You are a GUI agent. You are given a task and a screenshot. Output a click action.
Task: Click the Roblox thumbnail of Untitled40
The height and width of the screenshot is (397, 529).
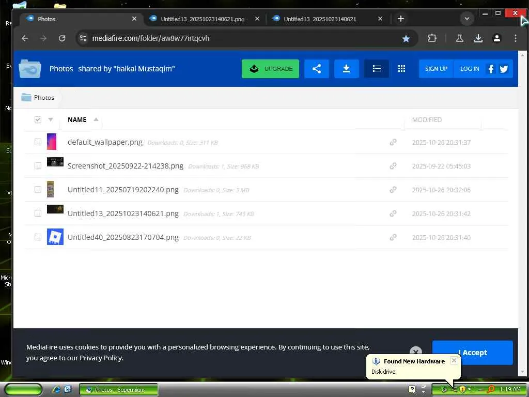point(55,237)
